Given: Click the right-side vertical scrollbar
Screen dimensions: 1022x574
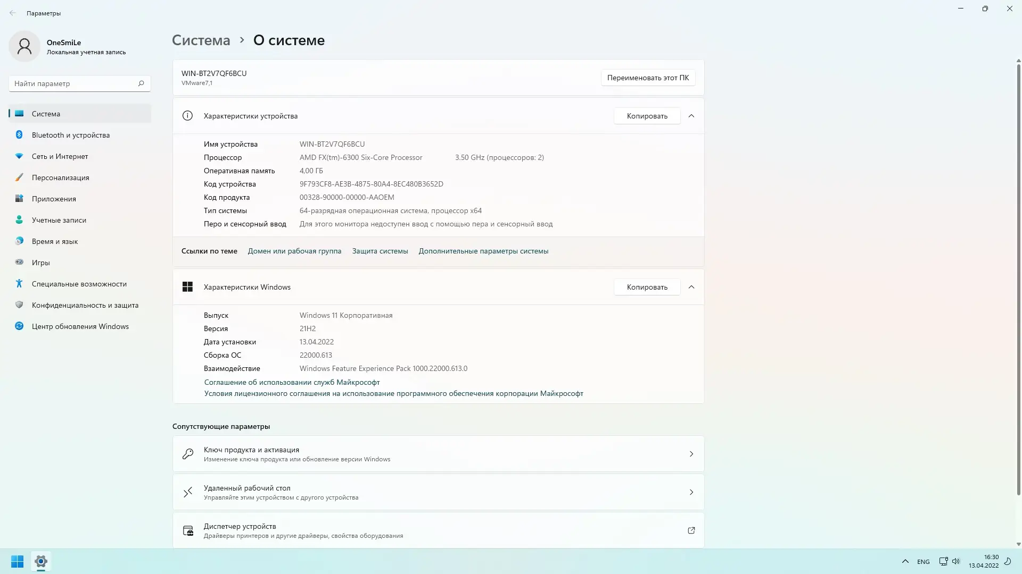Looking at the screenshot, I should 1018,276.
